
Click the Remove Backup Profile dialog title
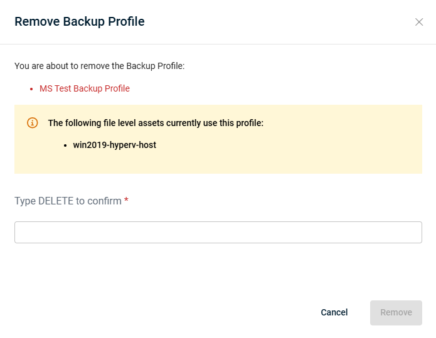[80, 22]
